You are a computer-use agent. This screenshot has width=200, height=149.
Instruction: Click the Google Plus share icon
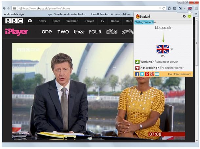[x=152, y=74]
